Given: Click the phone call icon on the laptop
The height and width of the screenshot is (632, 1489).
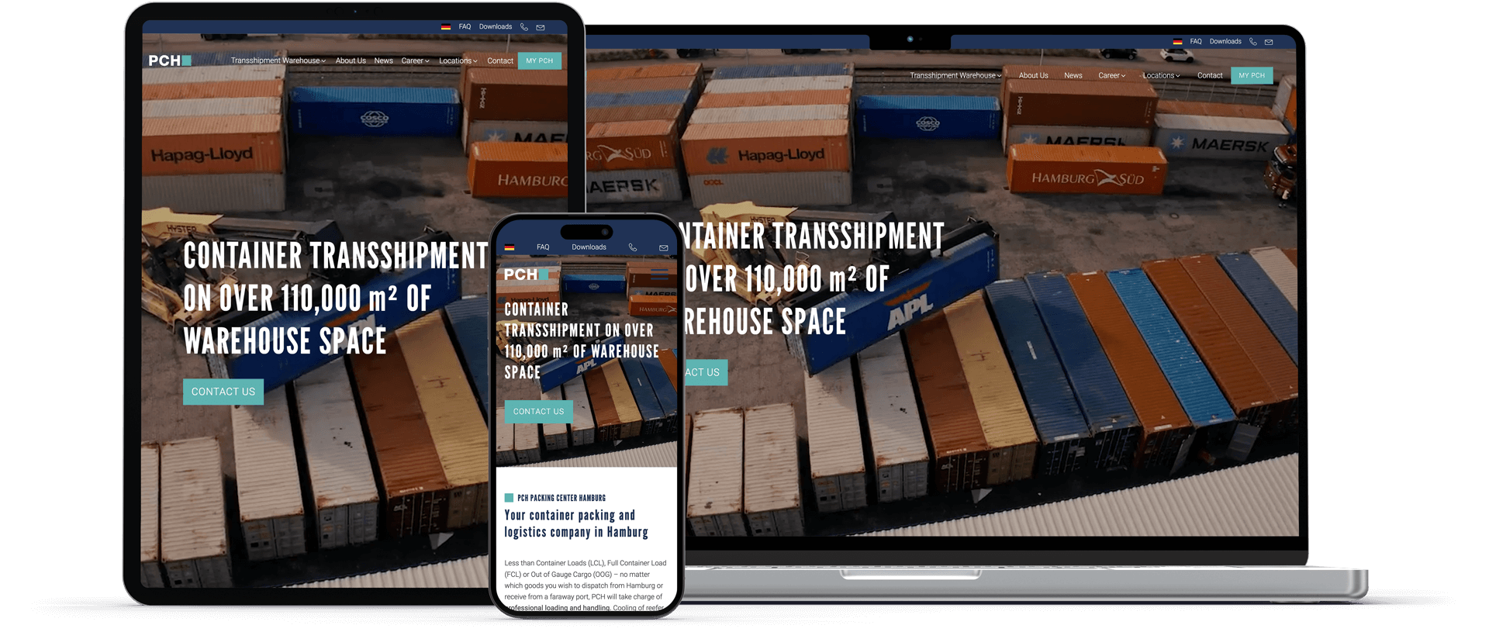Looking at the screenshot, I should pos(1252,42).
